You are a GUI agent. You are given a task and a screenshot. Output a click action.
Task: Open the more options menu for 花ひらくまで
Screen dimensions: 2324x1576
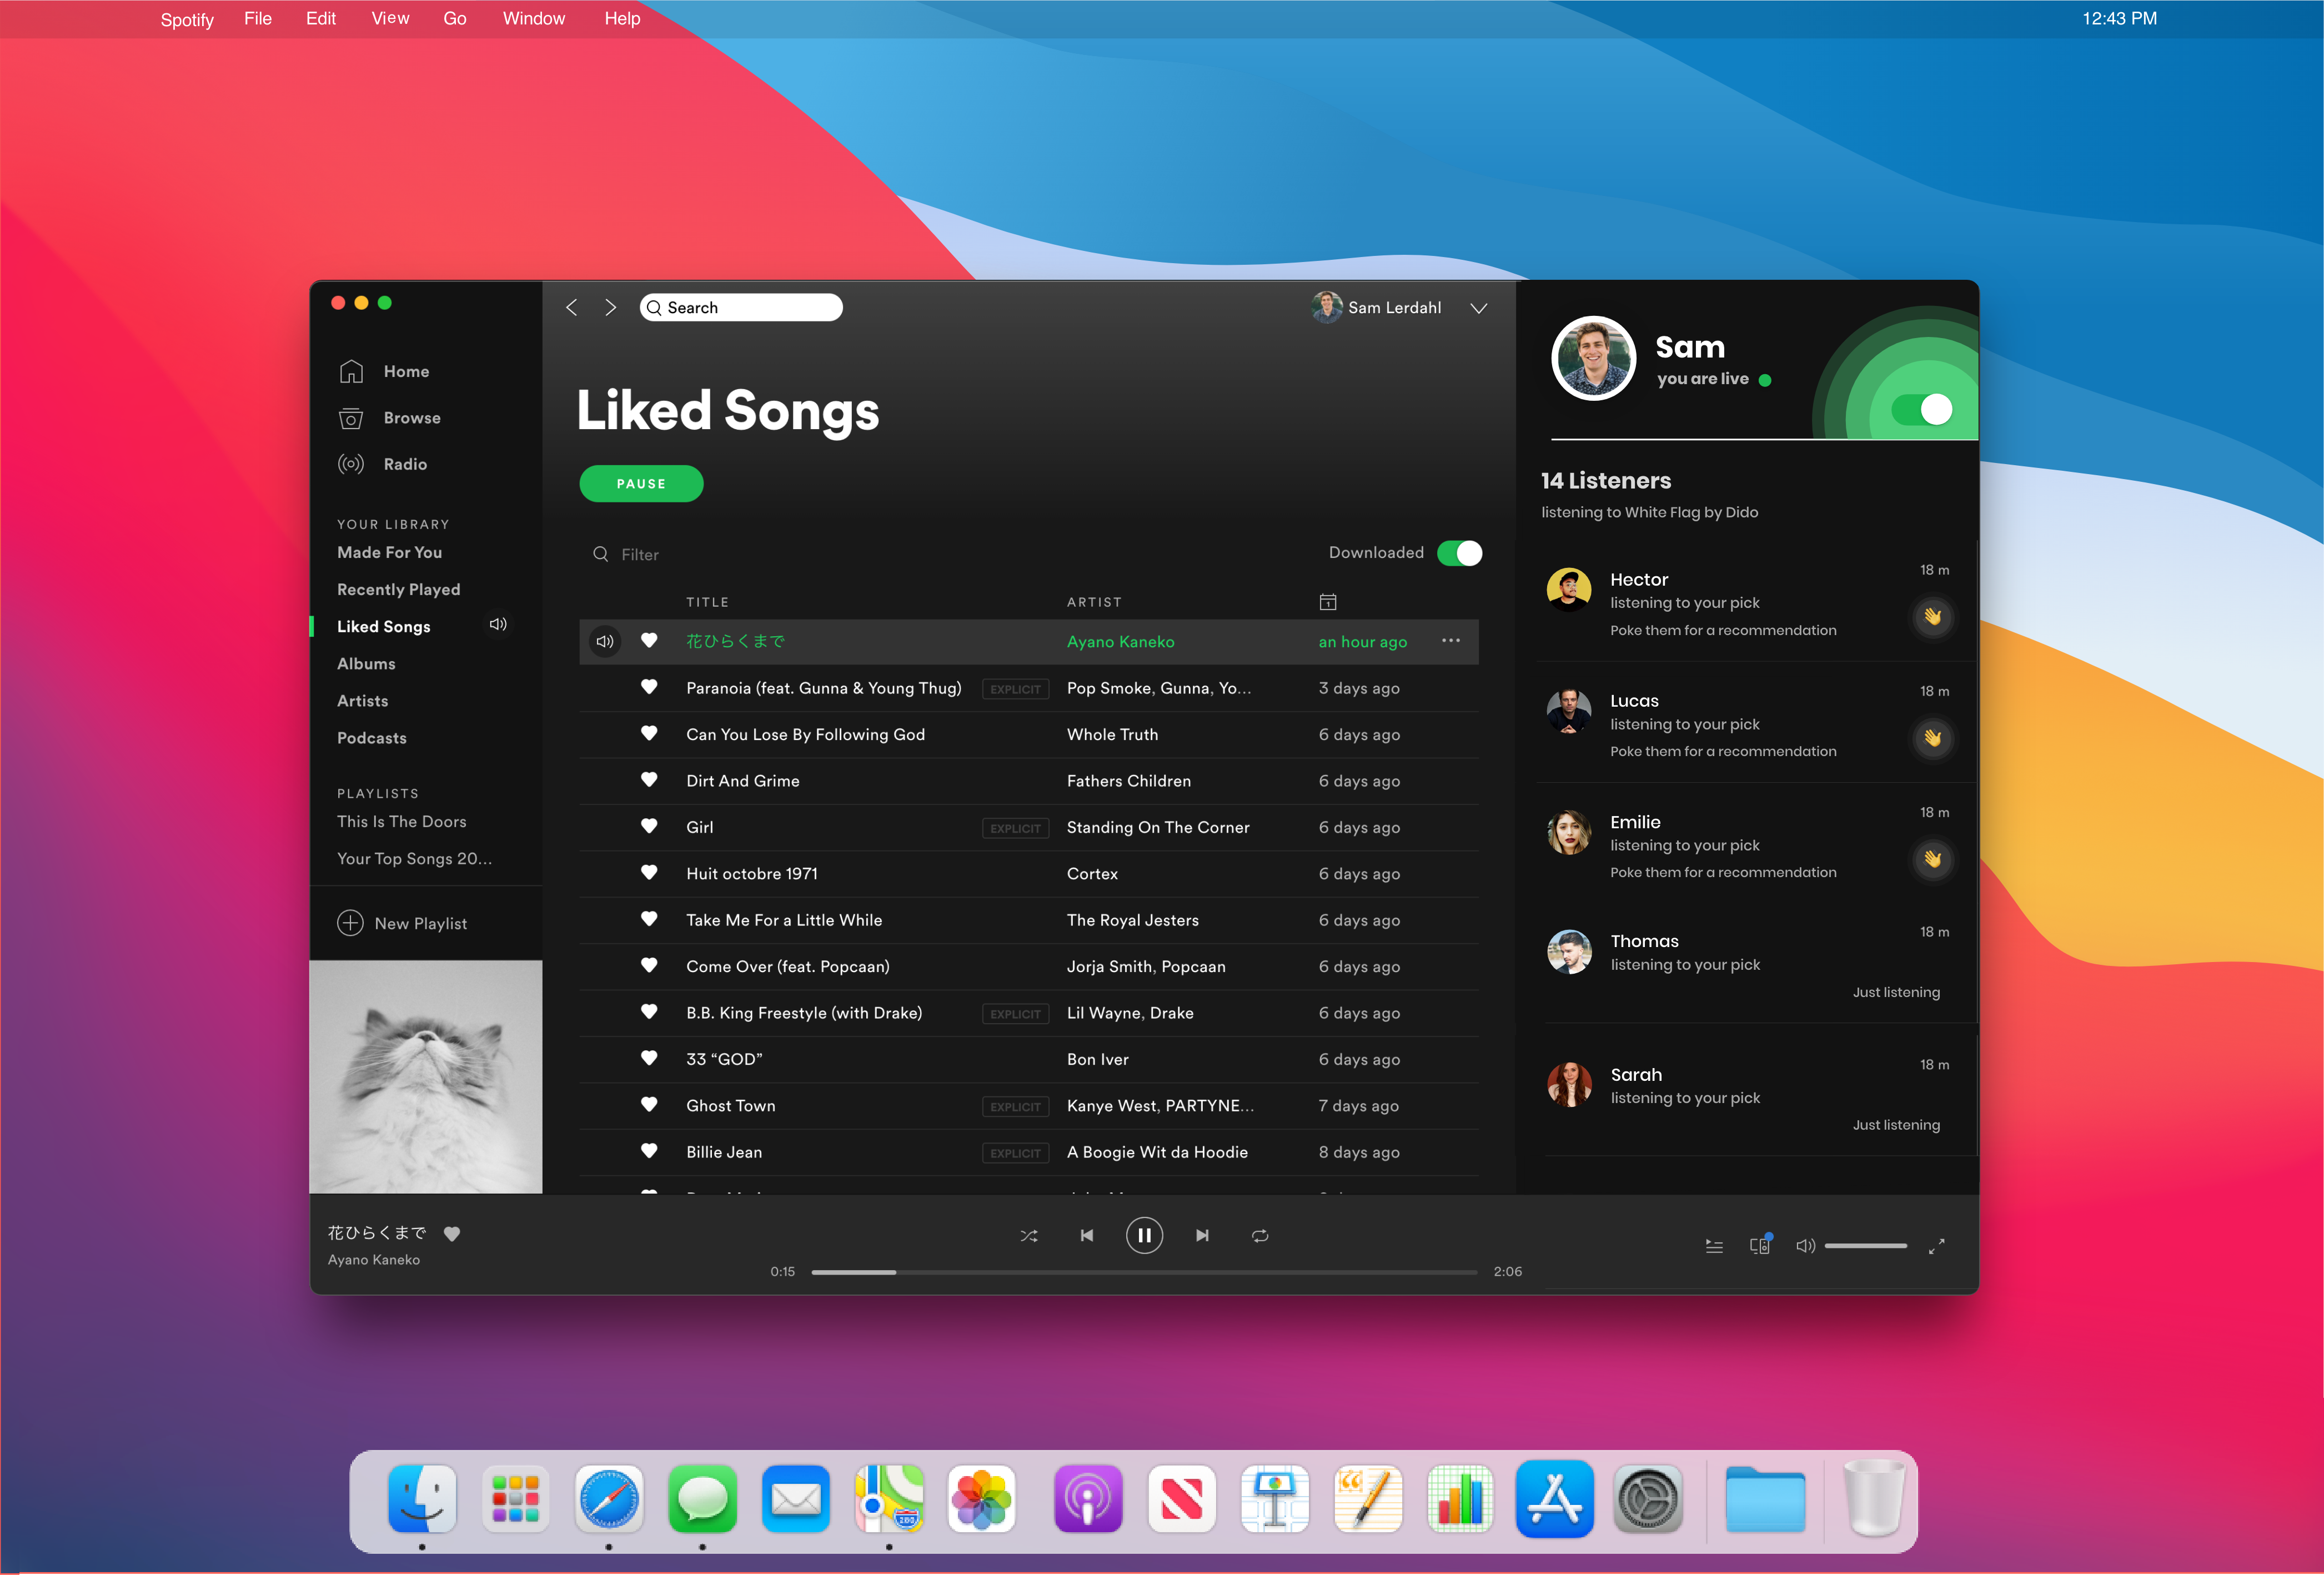tap(1450, 641)
